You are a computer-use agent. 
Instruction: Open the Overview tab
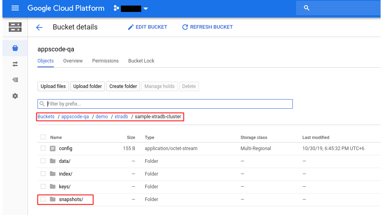73,61
